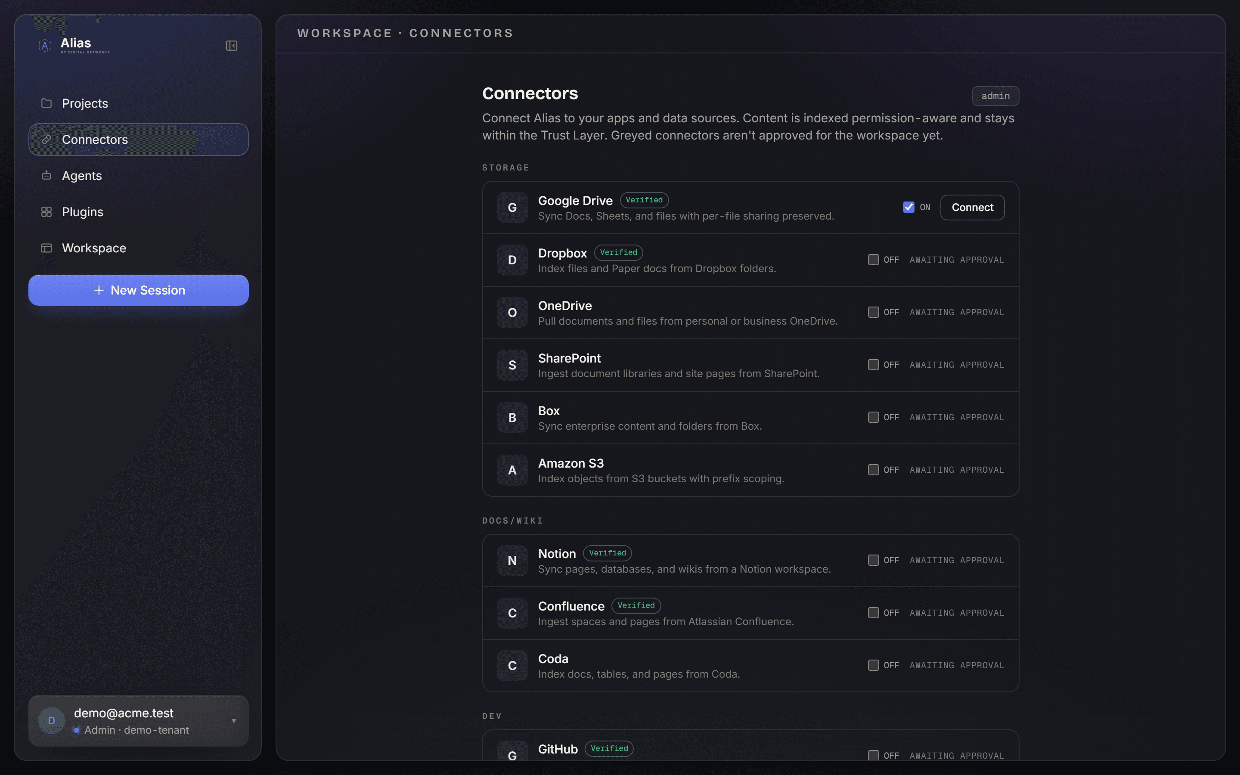1240x775 pixels.
Task: Click the Box B tile
Action: point(512,418)
